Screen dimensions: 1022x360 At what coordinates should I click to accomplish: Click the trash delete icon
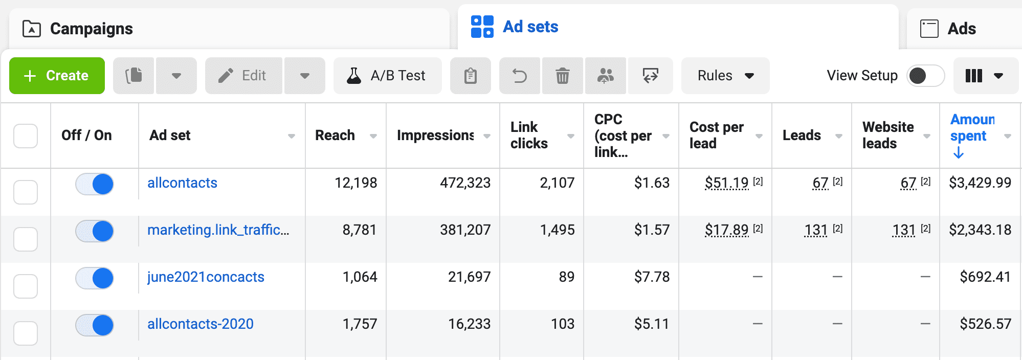(x=563, y=76)
